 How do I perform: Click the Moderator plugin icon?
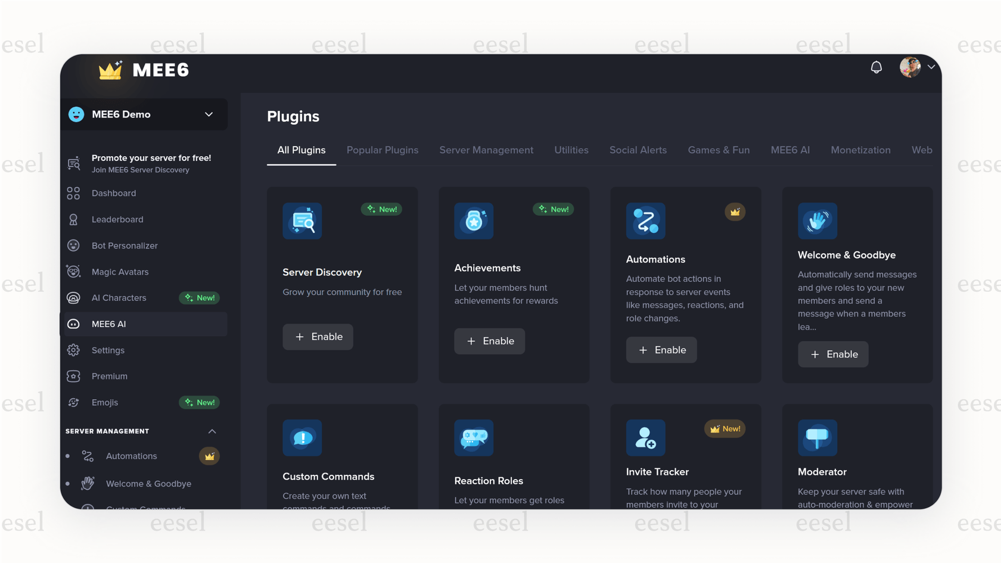817,438
